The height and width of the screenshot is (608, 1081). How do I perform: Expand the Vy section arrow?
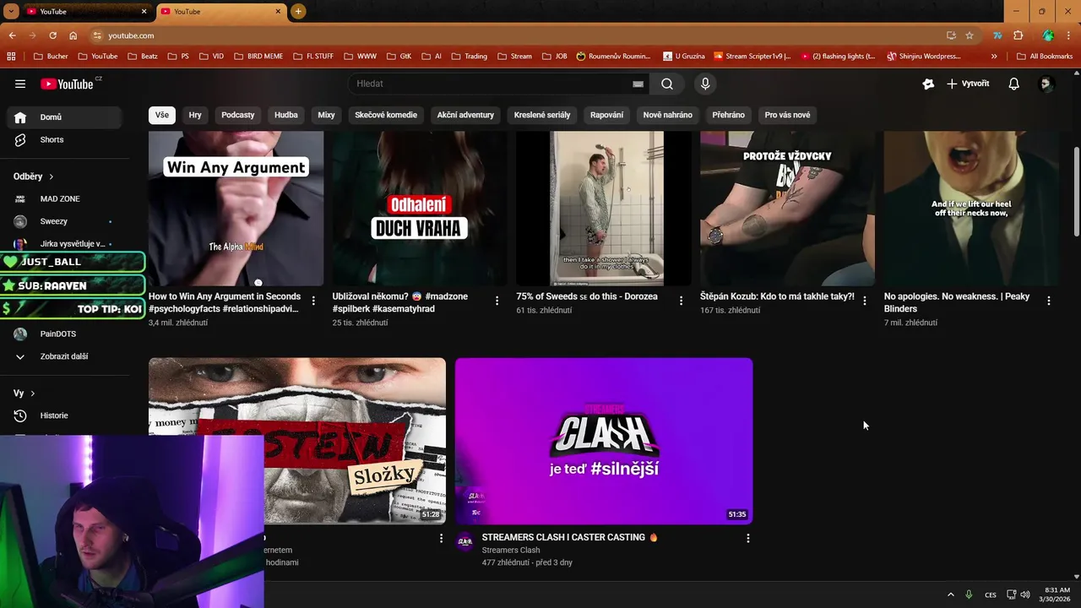click(x=33, y=394)
